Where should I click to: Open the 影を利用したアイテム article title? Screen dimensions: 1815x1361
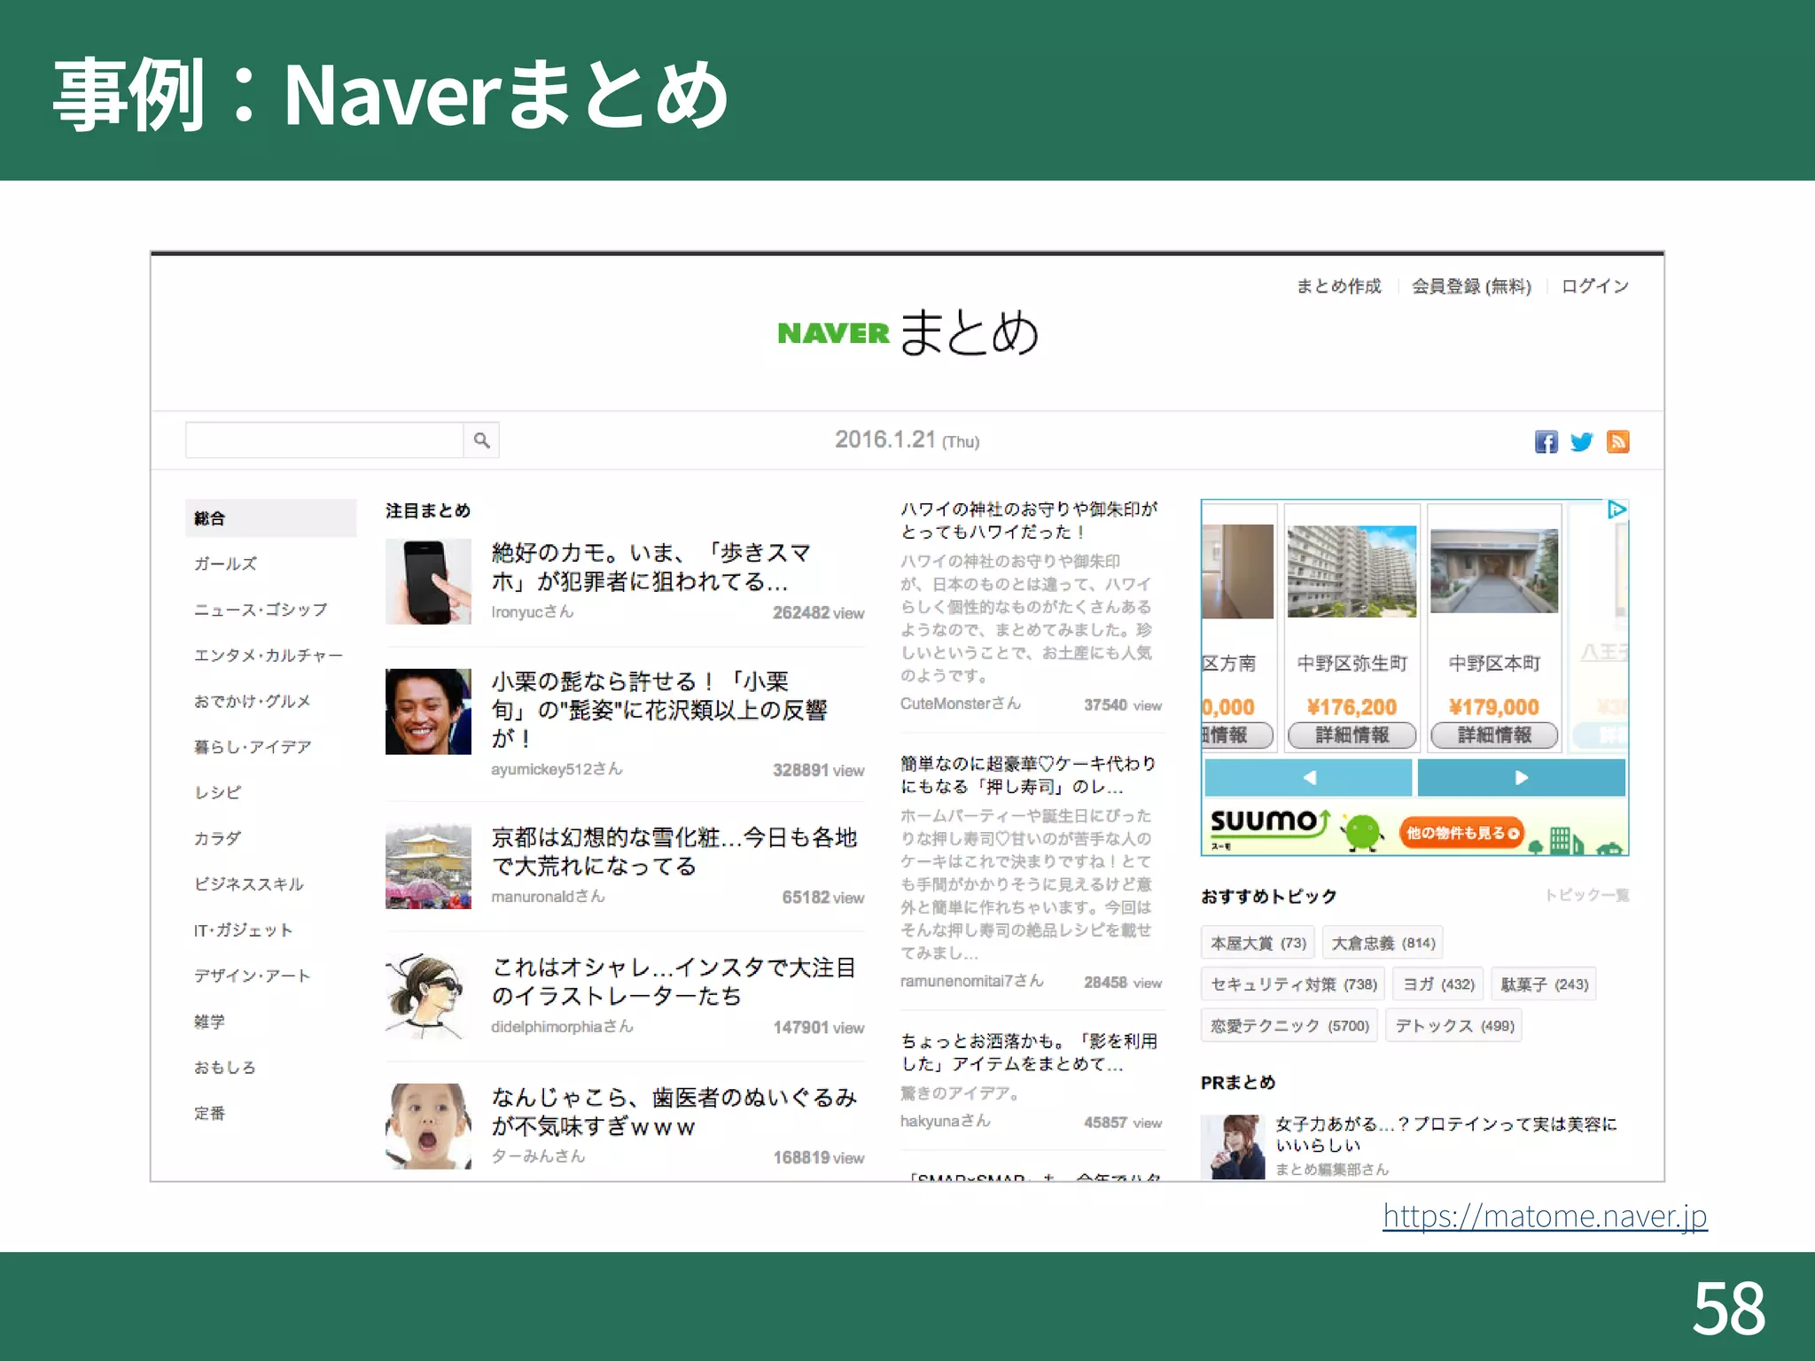[x=1029, y=1053]
